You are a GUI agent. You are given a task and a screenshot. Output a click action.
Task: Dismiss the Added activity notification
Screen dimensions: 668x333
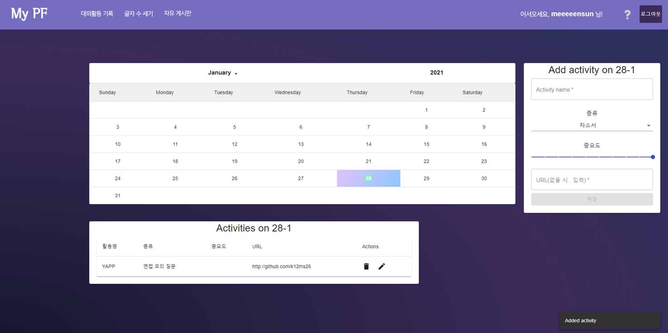[609, 320]
